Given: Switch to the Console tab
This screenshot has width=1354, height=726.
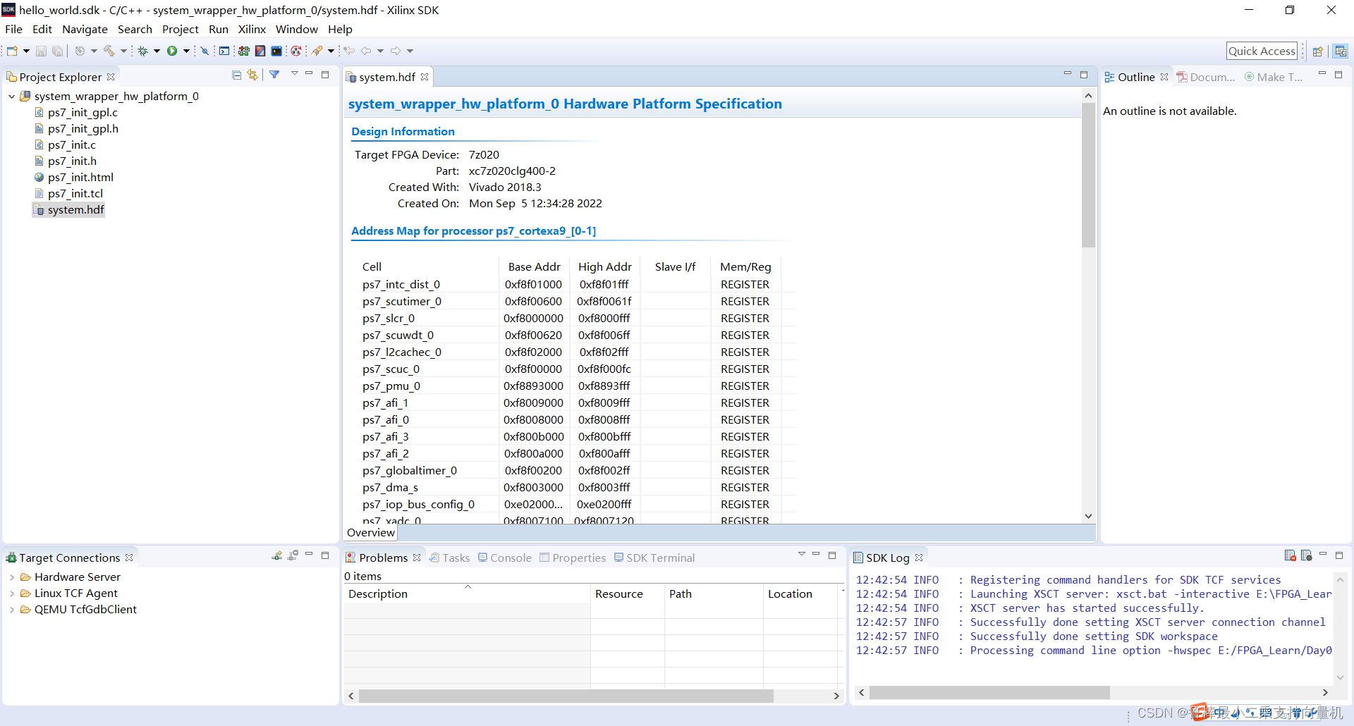Looking at the screenshot, I should coord(505,558).
